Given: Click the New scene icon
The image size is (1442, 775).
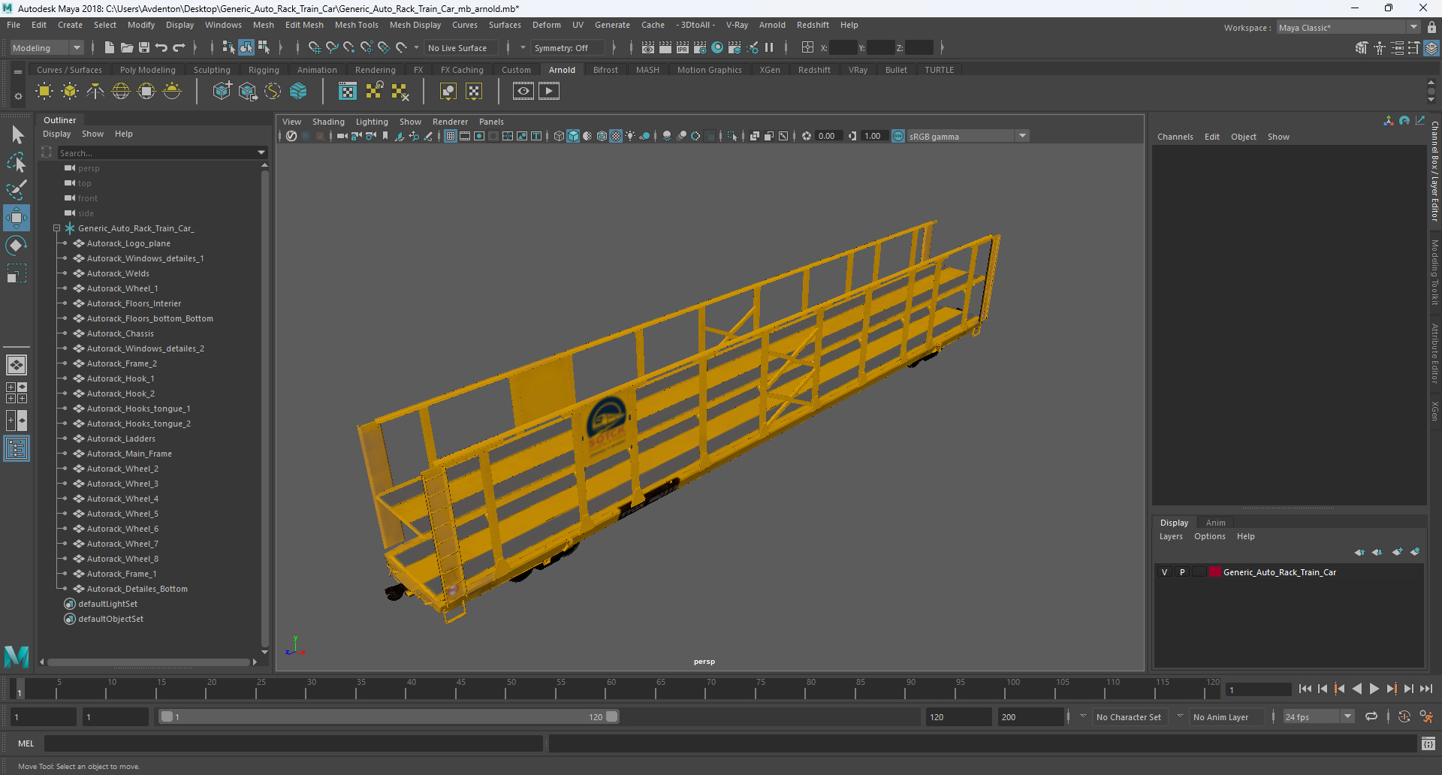Looking at the screenshot, I should point(110,47).
